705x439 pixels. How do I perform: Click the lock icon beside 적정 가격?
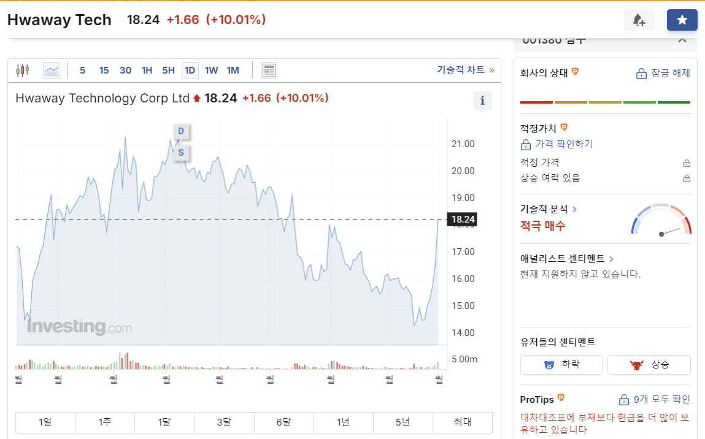[x=688, y=162]
